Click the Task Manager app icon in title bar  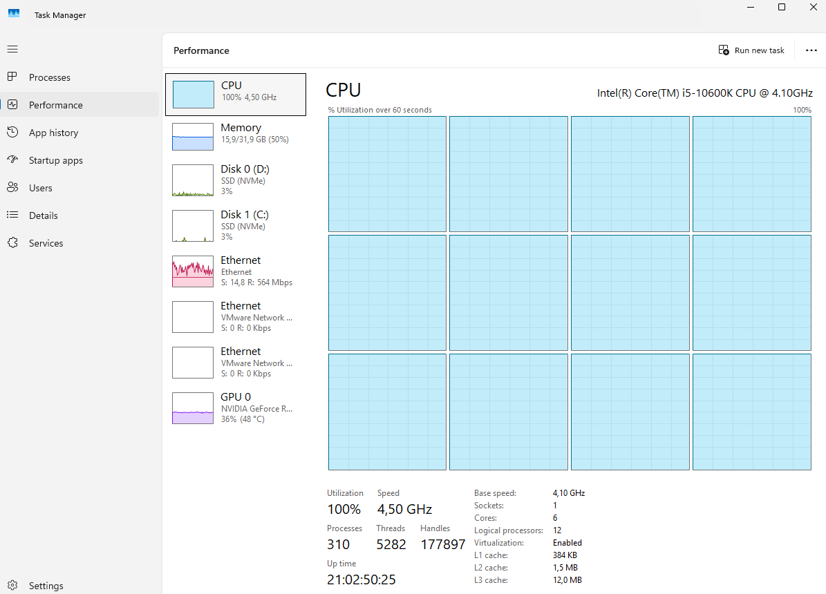click(x=15, y=15)
